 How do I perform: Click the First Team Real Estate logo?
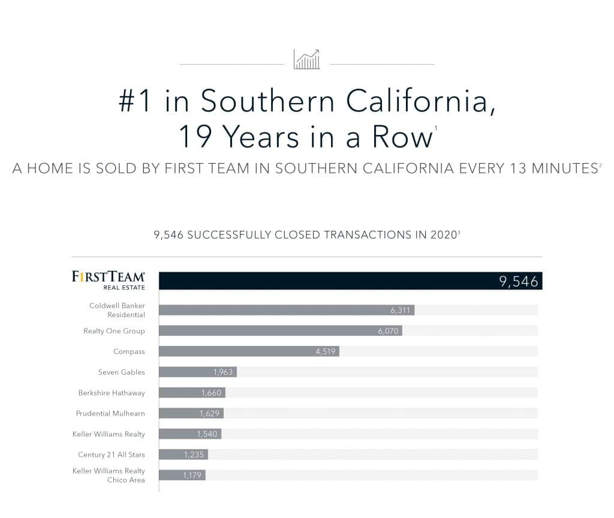pos(109,281)
